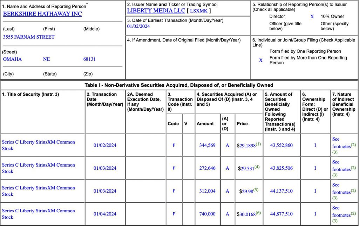Open footnote (6) beside the $30.0168 price

[x=258, y=213]
